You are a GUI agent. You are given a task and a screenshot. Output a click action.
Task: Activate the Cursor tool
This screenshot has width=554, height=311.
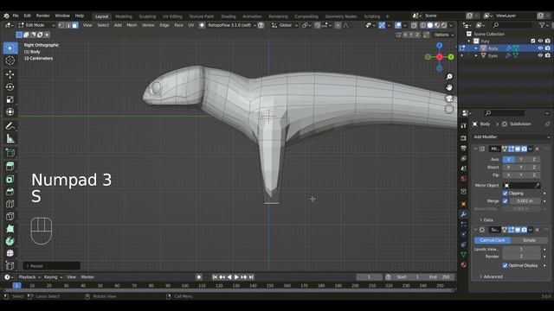tap(10, 60)
